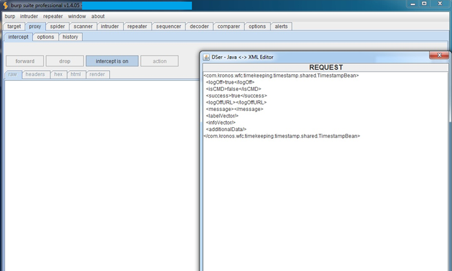Image resolution: width=452 pixels, height=271 pixels.
Task: Open the sequencer tab
Action: pyautogui.click(x=169, y=26)
